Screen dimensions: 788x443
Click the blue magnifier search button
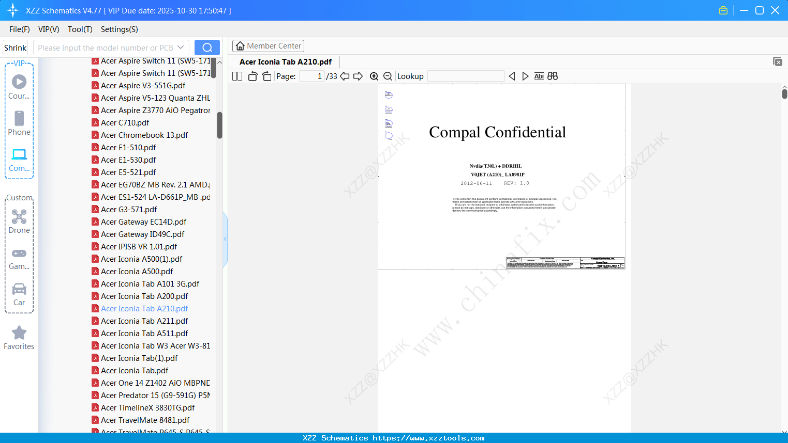[x=207, y=48]
